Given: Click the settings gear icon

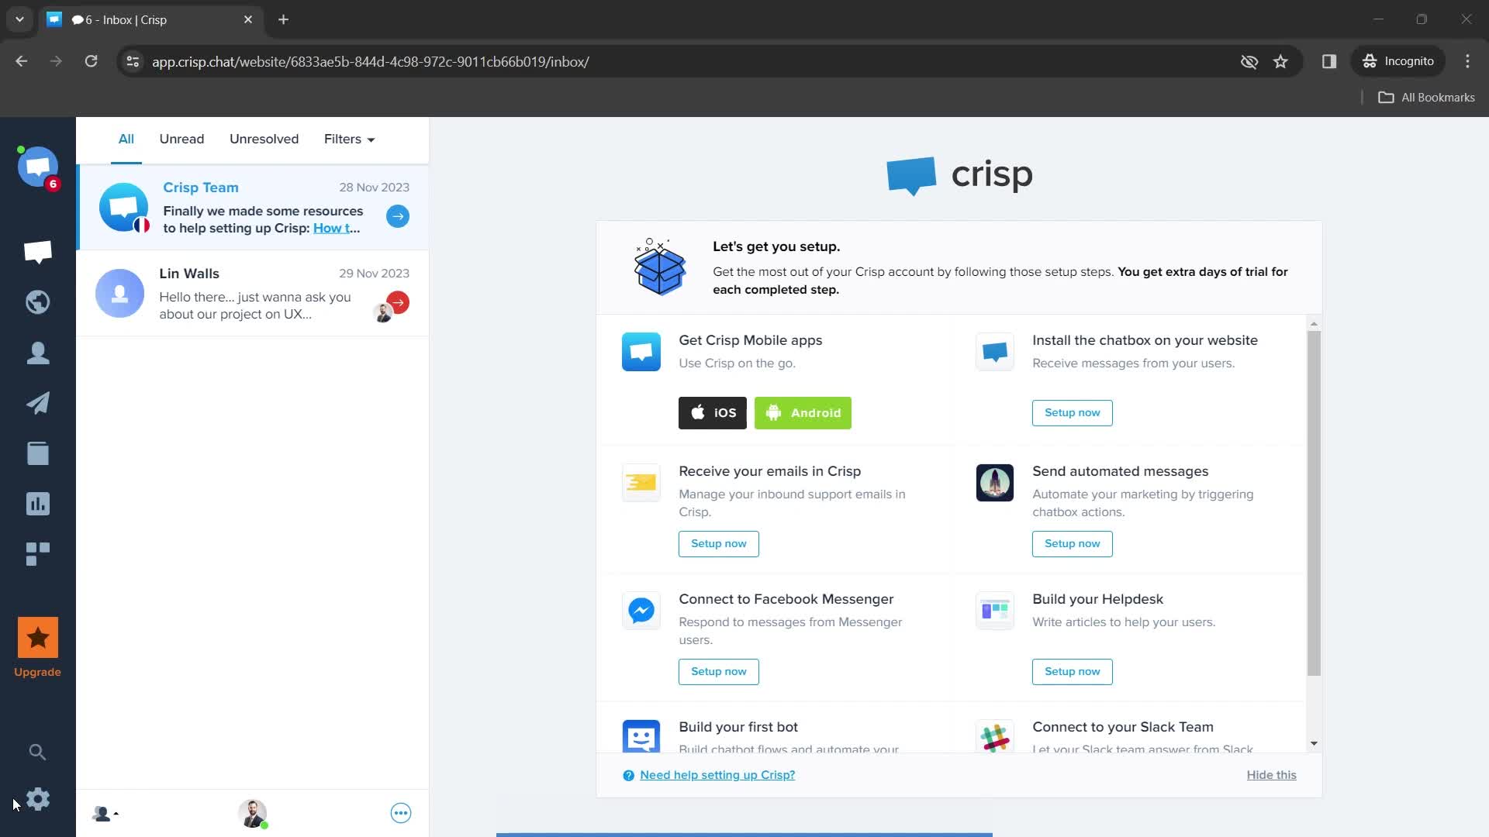Looking at the screenshot, I should (x=38, y=801).
